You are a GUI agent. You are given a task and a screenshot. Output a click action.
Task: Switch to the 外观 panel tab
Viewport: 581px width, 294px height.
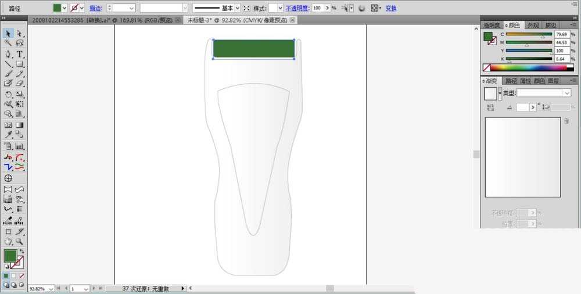coord(532,25)
